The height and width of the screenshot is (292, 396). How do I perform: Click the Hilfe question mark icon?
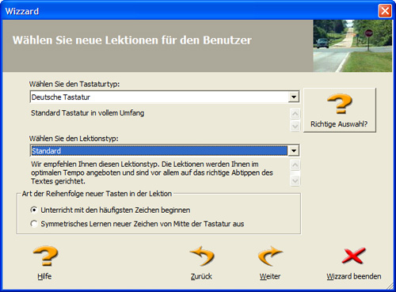(46, 256)
